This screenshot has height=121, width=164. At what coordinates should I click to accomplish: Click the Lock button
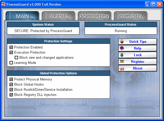tap(138, 55)
